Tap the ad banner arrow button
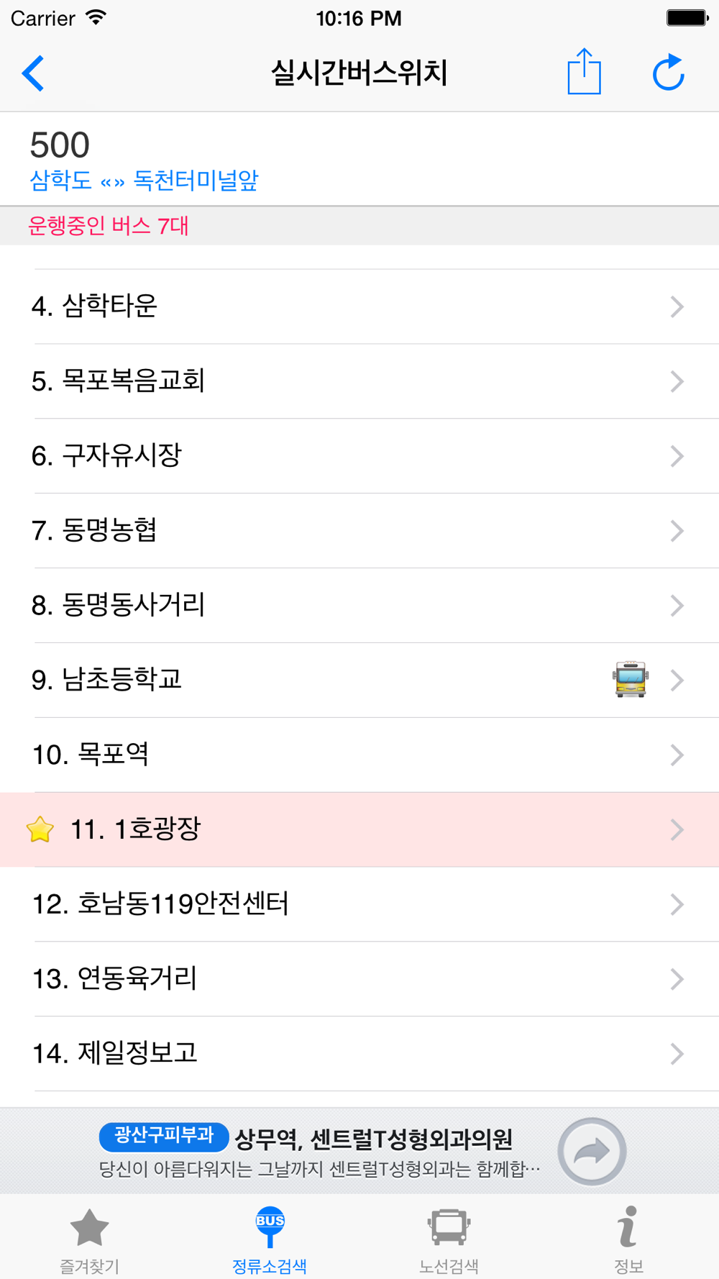The width and height of the screenshot is (719, 1279). (592, 1152)
